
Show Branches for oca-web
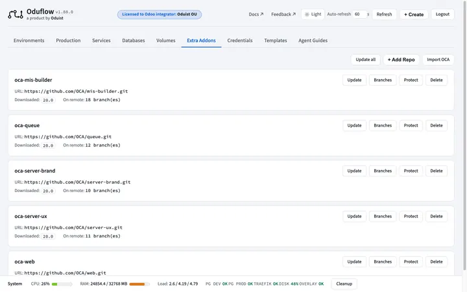click(x=383, y=262)
